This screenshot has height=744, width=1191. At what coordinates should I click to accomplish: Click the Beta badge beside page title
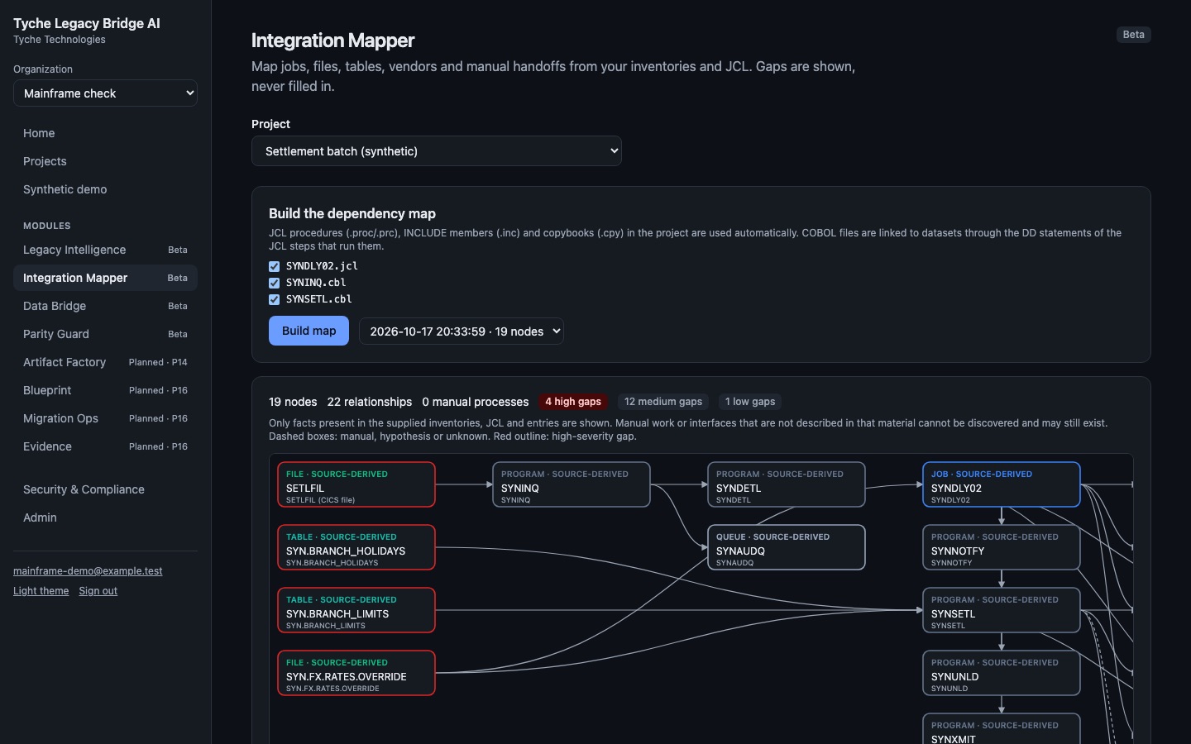click(x=1133, y=35)
